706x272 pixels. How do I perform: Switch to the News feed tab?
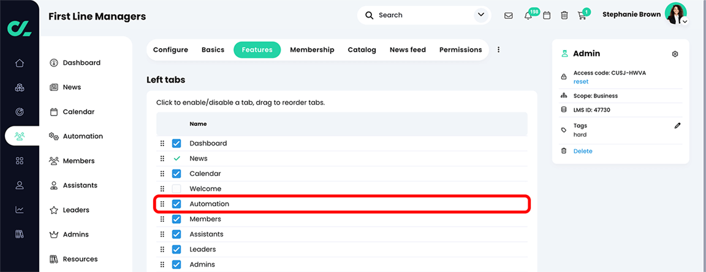408,50
